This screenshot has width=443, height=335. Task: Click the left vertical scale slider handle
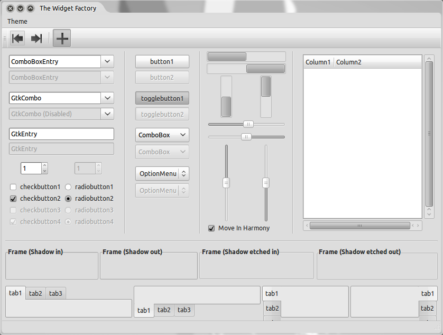click(226, 183)
